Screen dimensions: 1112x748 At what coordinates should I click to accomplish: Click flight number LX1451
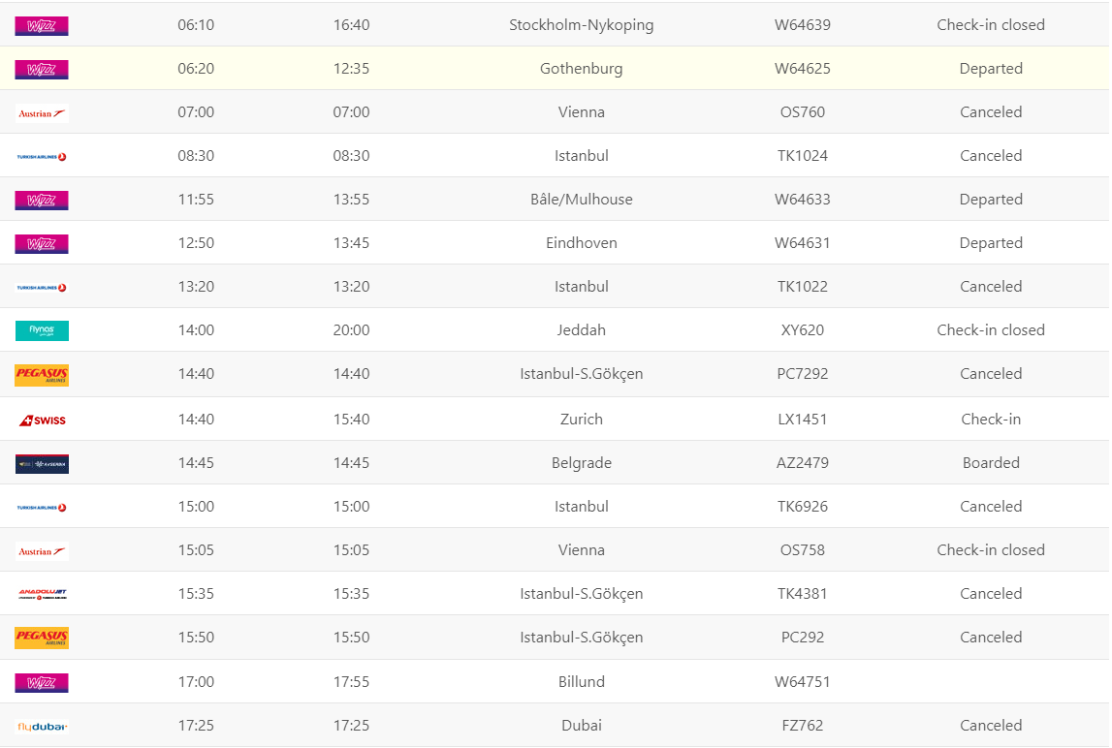point(802,420)
